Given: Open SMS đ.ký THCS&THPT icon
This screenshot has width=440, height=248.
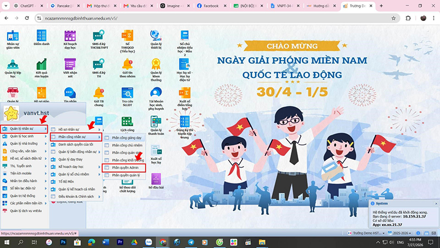Looking at the screenshot, I should [99, 39].
